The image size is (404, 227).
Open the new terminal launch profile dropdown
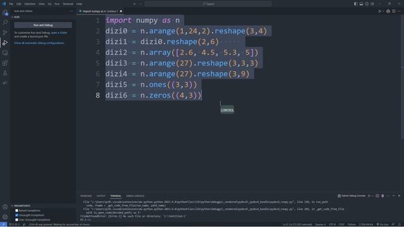[x=372, y=196]
